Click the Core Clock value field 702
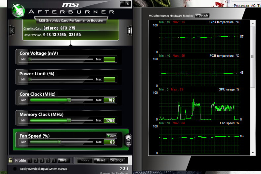 click(x=109, y=100)
